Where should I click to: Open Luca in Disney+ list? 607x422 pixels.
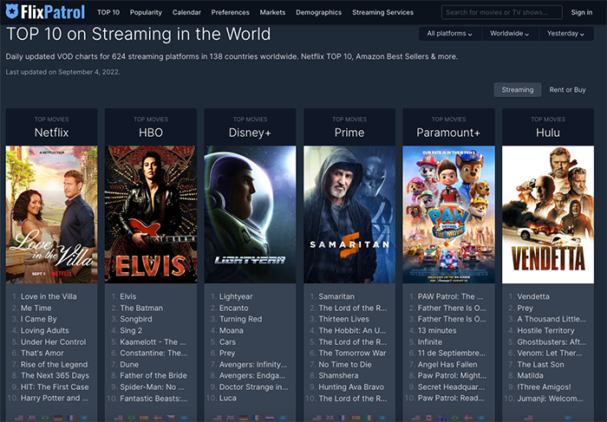click(x=227, y=398)
